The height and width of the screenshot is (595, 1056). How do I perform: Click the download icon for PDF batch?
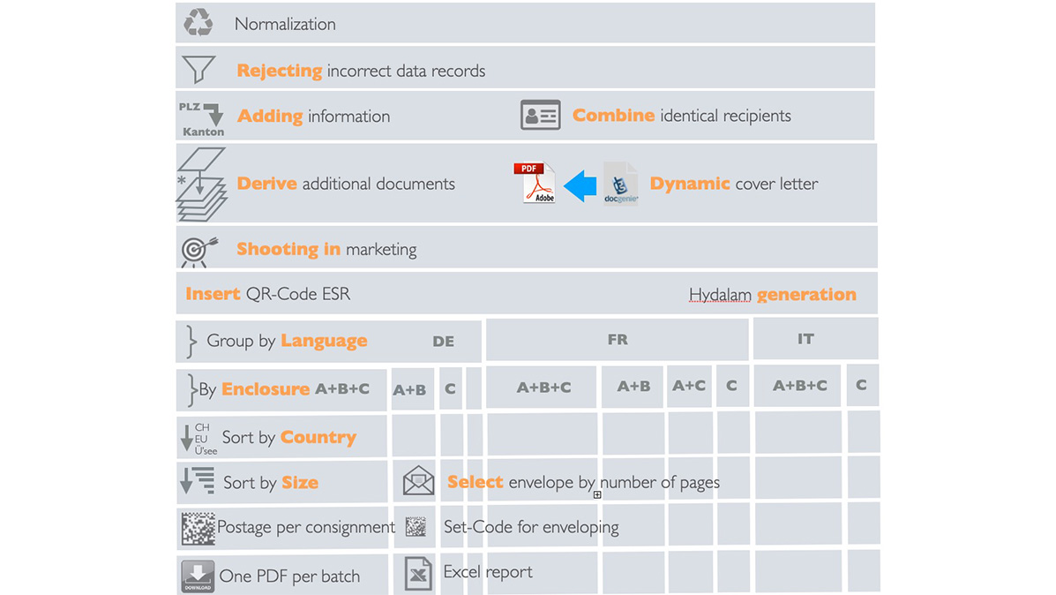click(198, 576)
